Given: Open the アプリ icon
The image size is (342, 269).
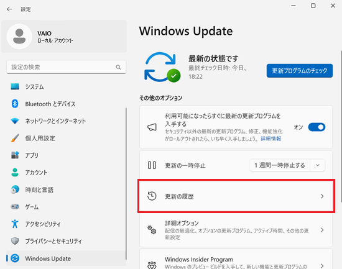Looking at the screenshot, I should pyautogui.click(x=15, y=155).
